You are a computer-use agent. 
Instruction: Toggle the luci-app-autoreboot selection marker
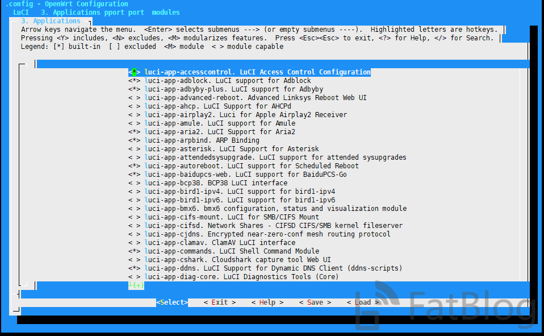coord(134,166)
